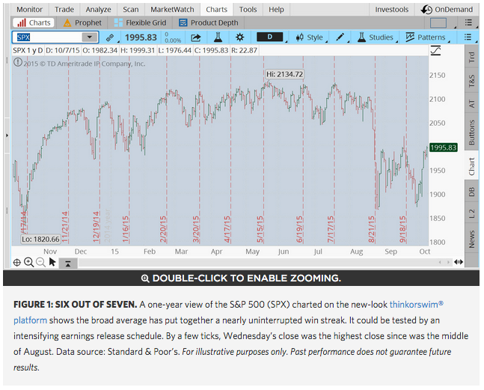Click the zoom out magnifier icon
The width and height of the screenshot is (484, 390).
pos(40,263)
